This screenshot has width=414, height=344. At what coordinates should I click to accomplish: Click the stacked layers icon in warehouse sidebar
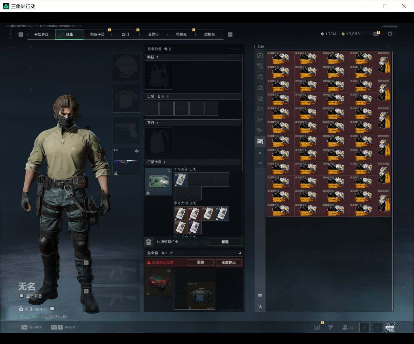coord(260,295)
